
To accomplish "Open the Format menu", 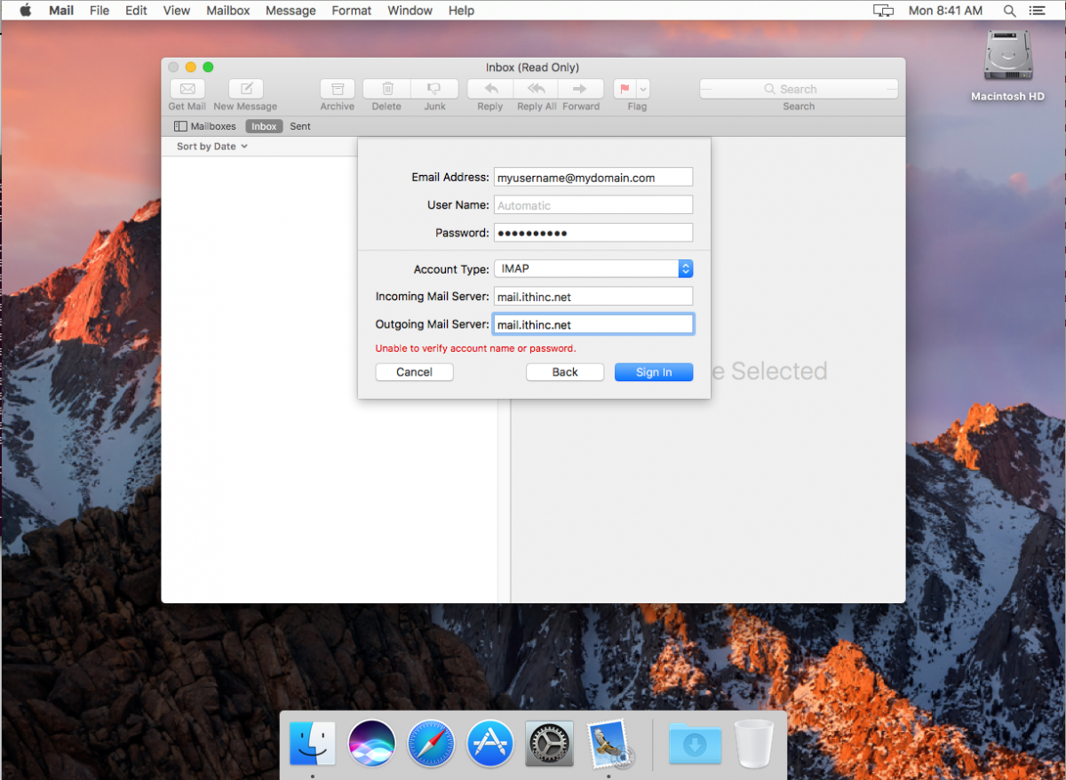I will (352, 11).
